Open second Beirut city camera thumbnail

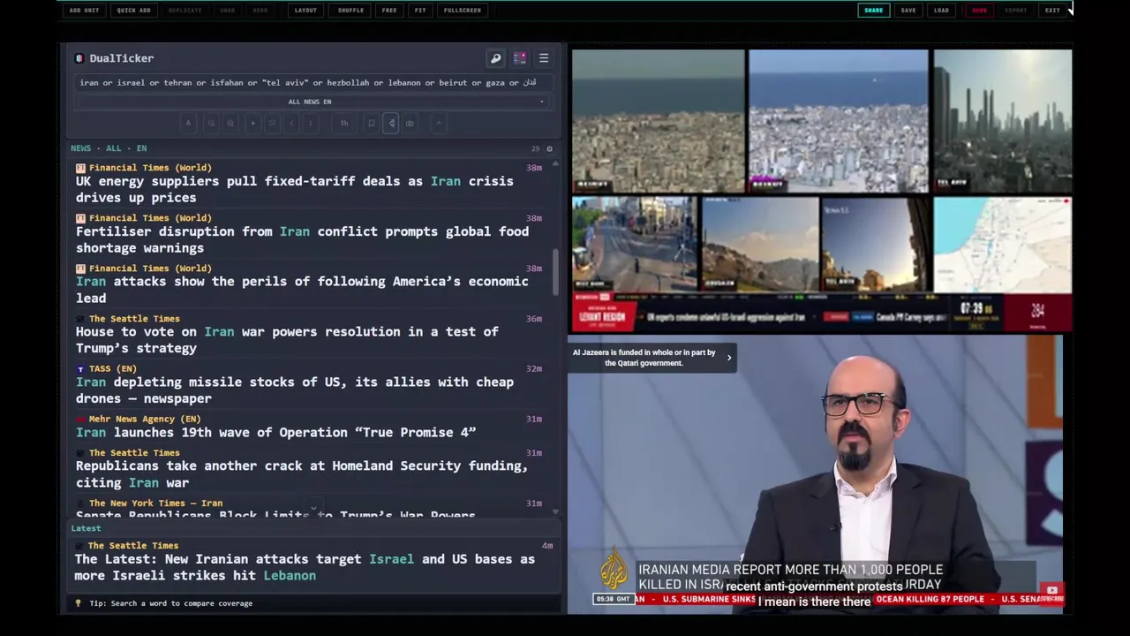pyautogui.click(x=839, y=121)
